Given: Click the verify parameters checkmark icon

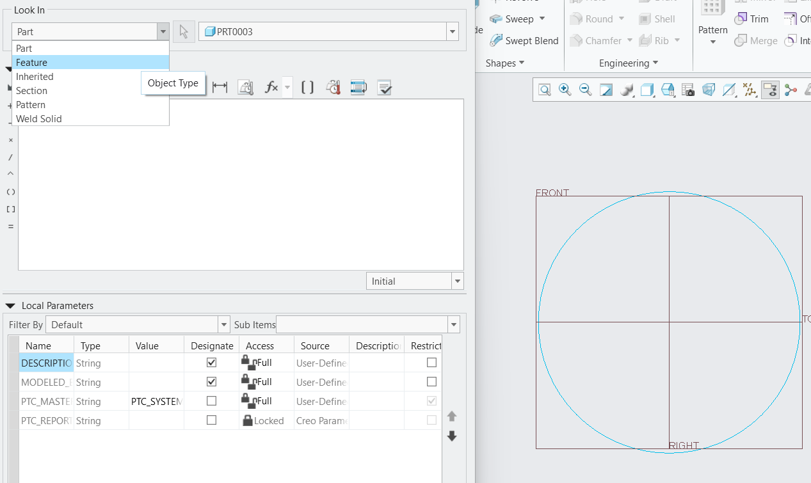Looking at the screenshot, I should 384,87.
